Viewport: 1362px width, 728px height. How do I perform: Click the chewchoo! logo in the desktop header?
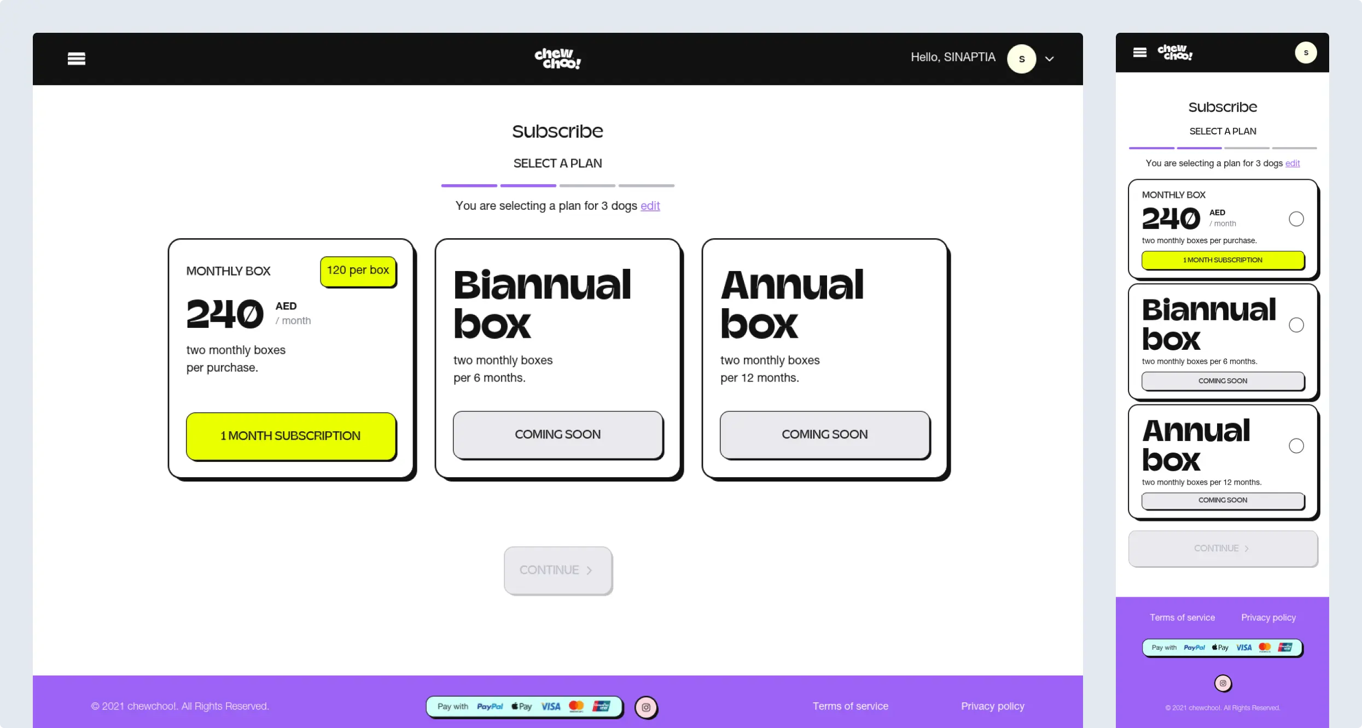(557, 58)
